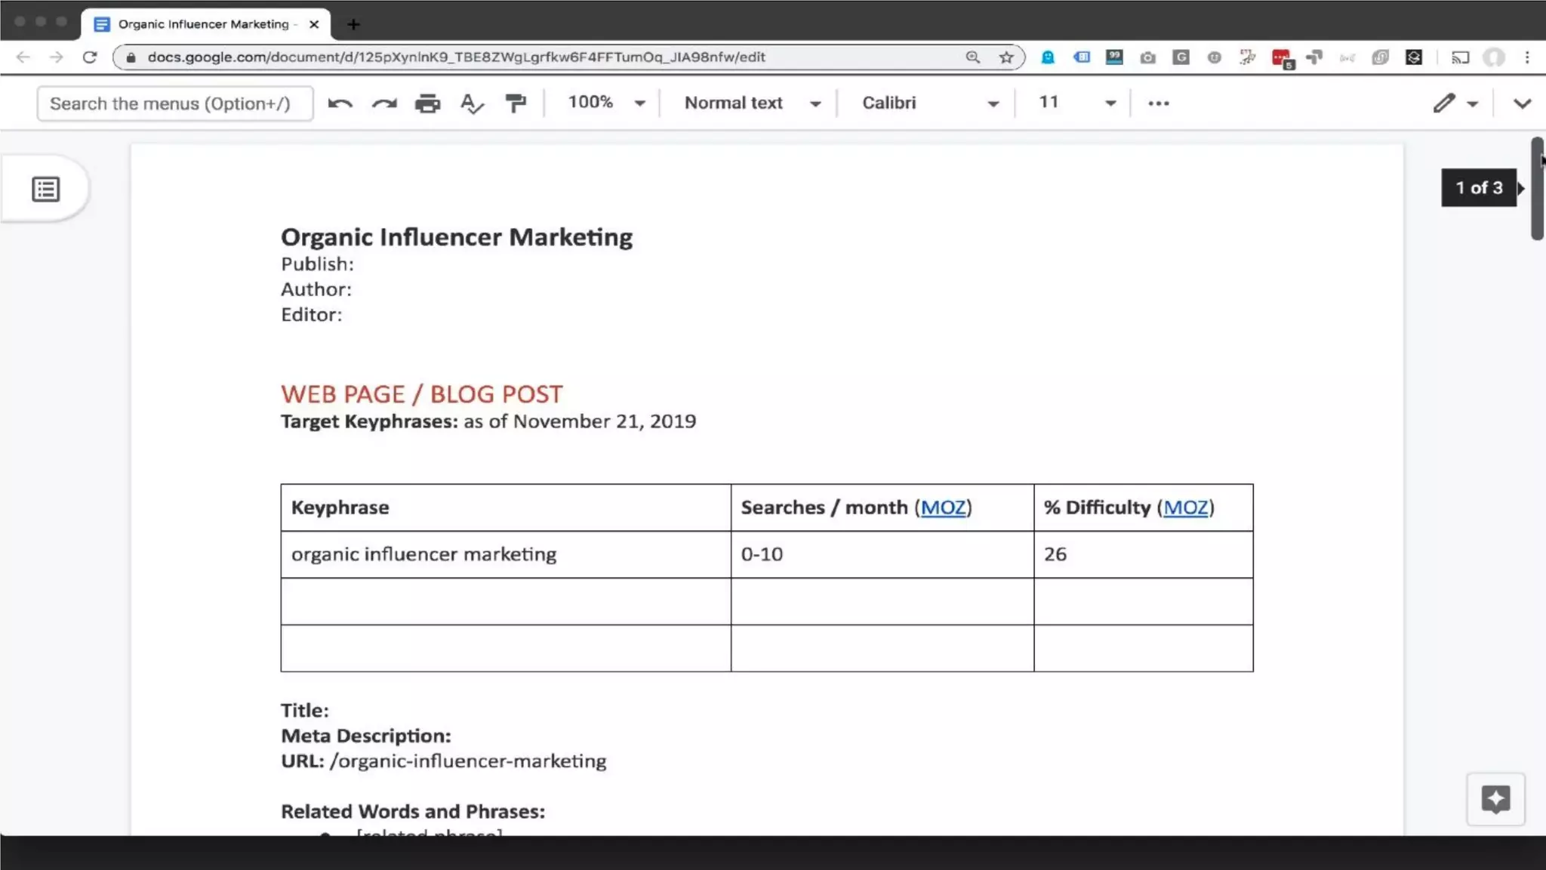
Task: Open the Calibri font dropdown
Action: [x=929, y=103]
